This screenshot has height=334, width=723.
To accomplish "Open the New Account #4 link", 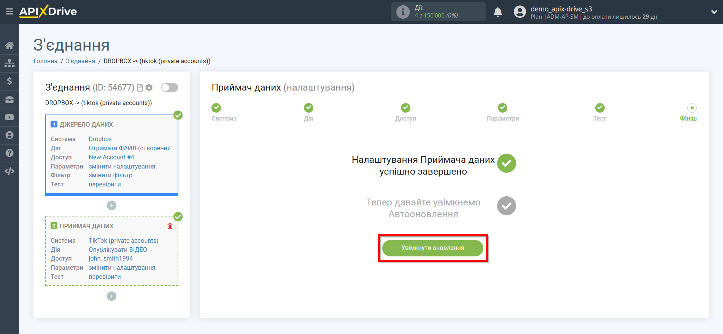I will (x=111, y=157).
